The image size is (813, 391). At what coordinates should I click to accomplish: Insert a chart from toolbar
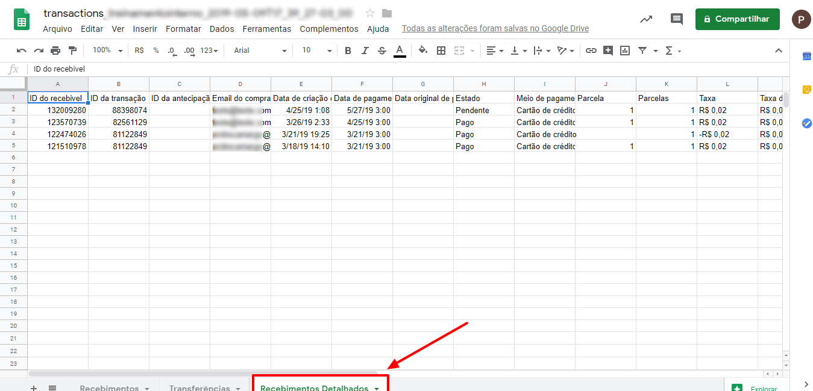[x=625, y=51]
